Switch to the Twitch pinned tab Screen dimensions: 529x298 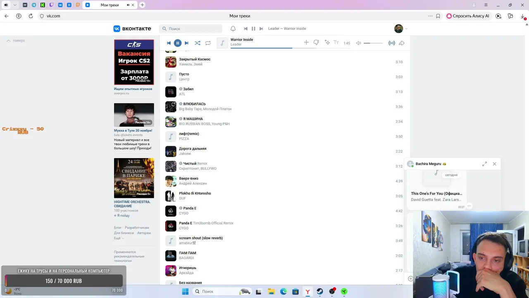pos(52,5)
